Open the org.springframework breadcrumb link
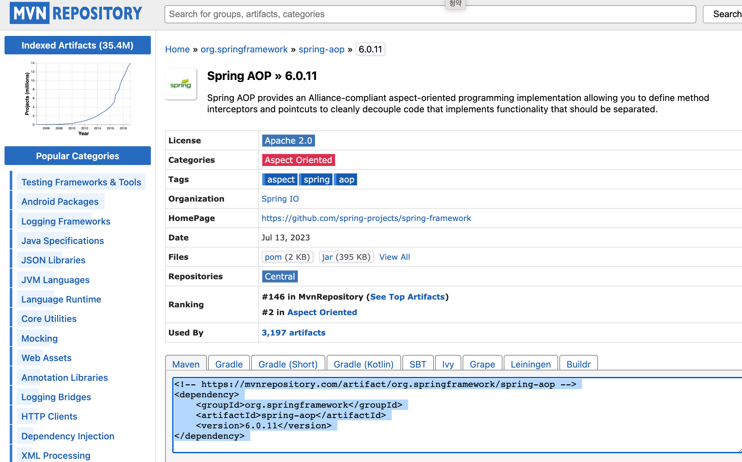742x462 pixels. point(244,49)
